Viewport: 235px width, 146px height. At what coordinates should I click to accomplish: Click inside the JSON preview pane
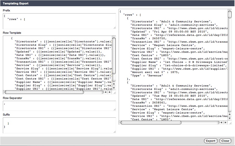tap(172, 65)
